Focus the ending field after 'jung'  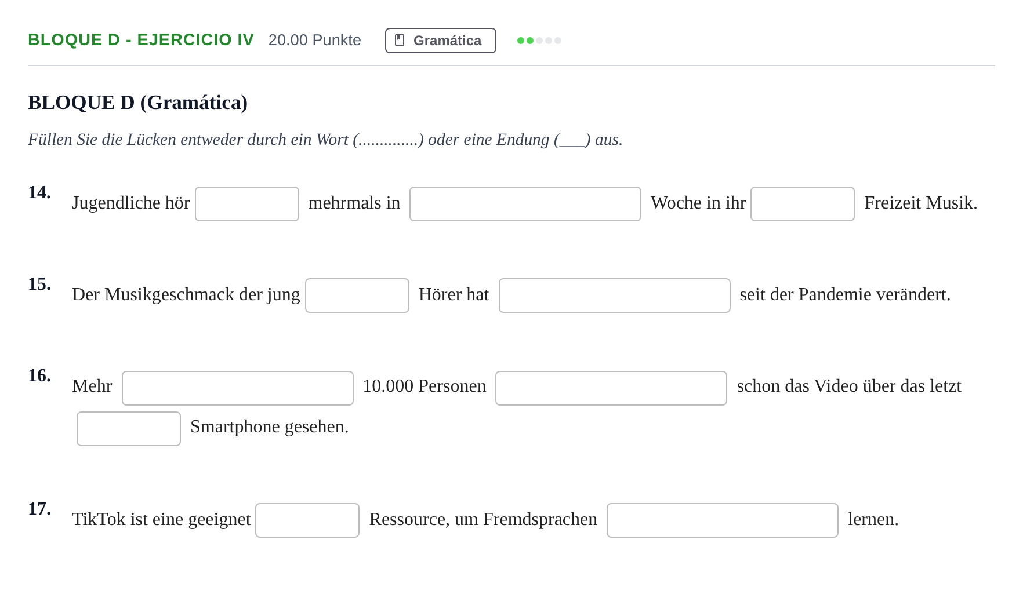357,296
